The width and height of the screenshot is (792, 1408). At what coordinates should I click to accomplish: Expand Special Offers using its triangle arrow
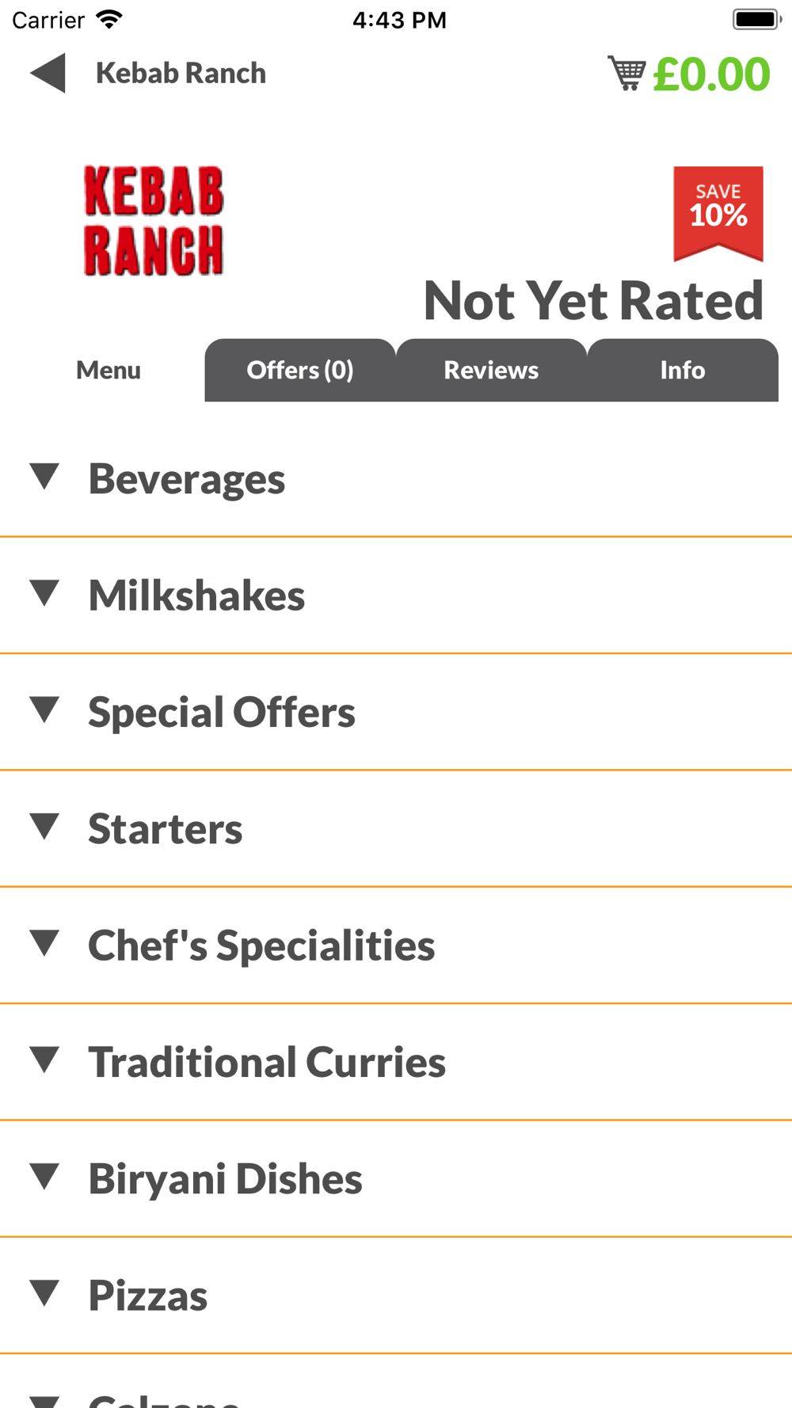click(44, 710)
